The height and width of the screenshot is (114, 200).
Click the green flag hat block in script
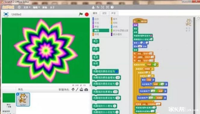(x=140, y=21)
